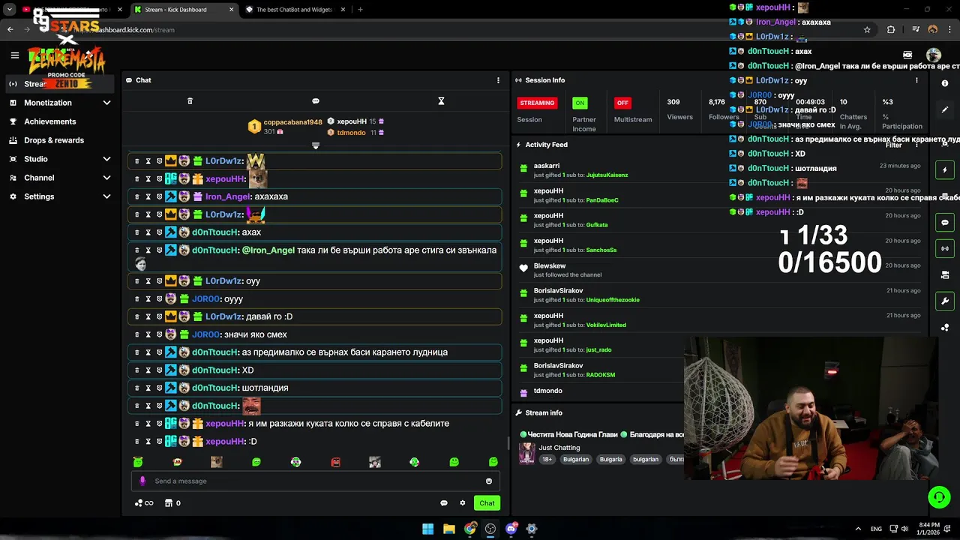Open Chrome from taskbar
Viewport: 960px width, 540px height.
point(469,529)
